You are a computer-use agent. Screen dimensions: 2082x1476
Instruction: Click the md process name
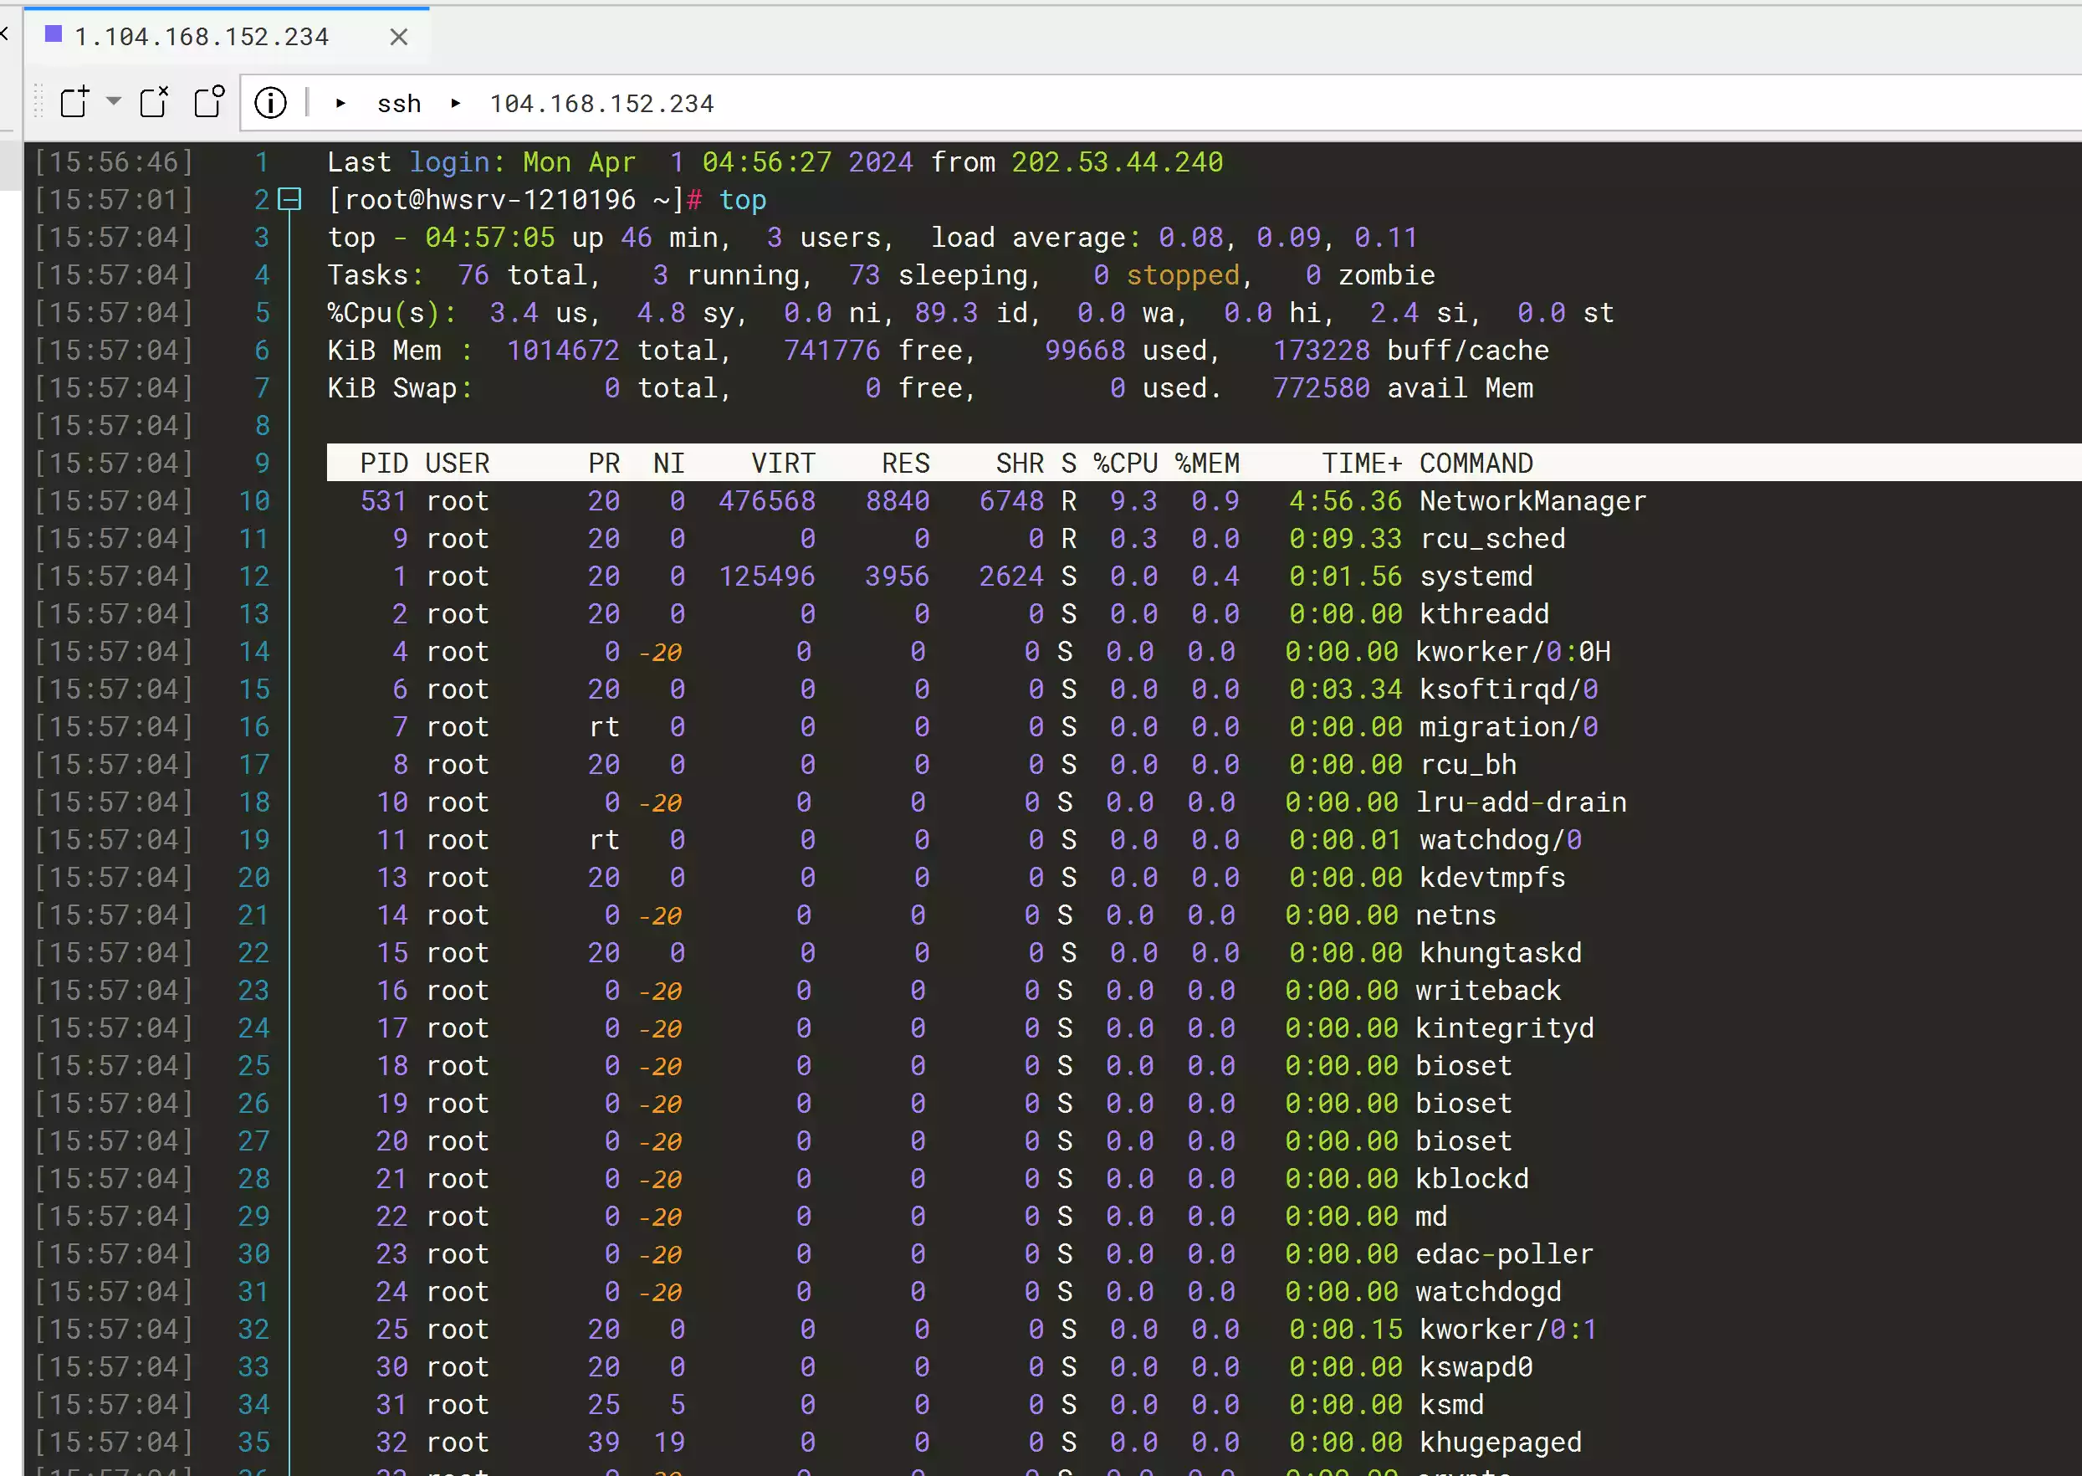tap(1431, 1217)
